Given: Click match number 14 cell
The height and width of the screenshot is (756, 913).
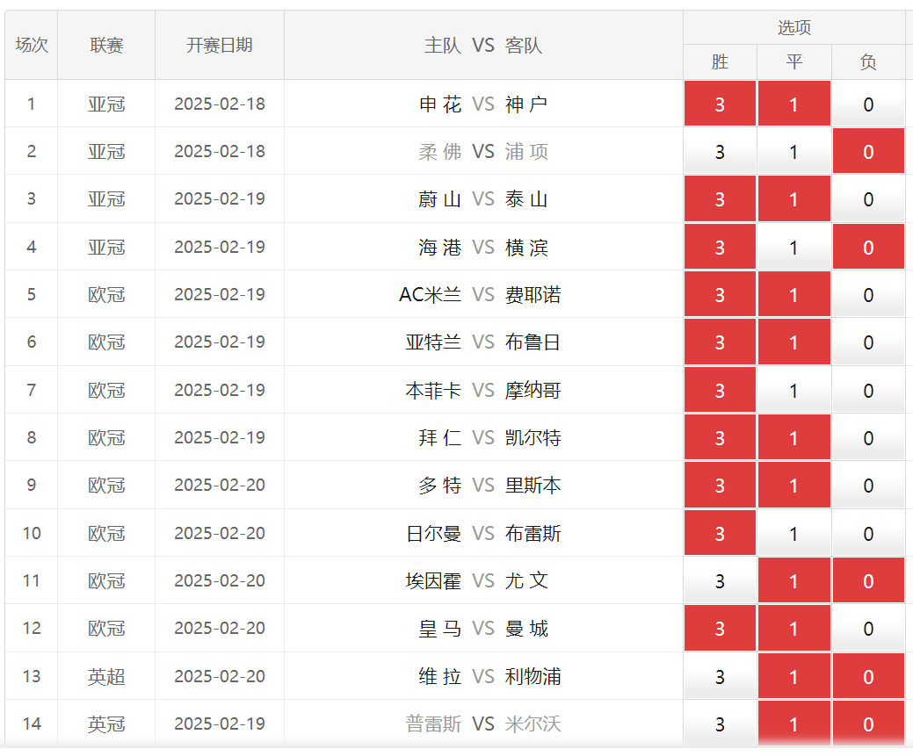Looking at the screenshot, I should (x=32, y=724).
